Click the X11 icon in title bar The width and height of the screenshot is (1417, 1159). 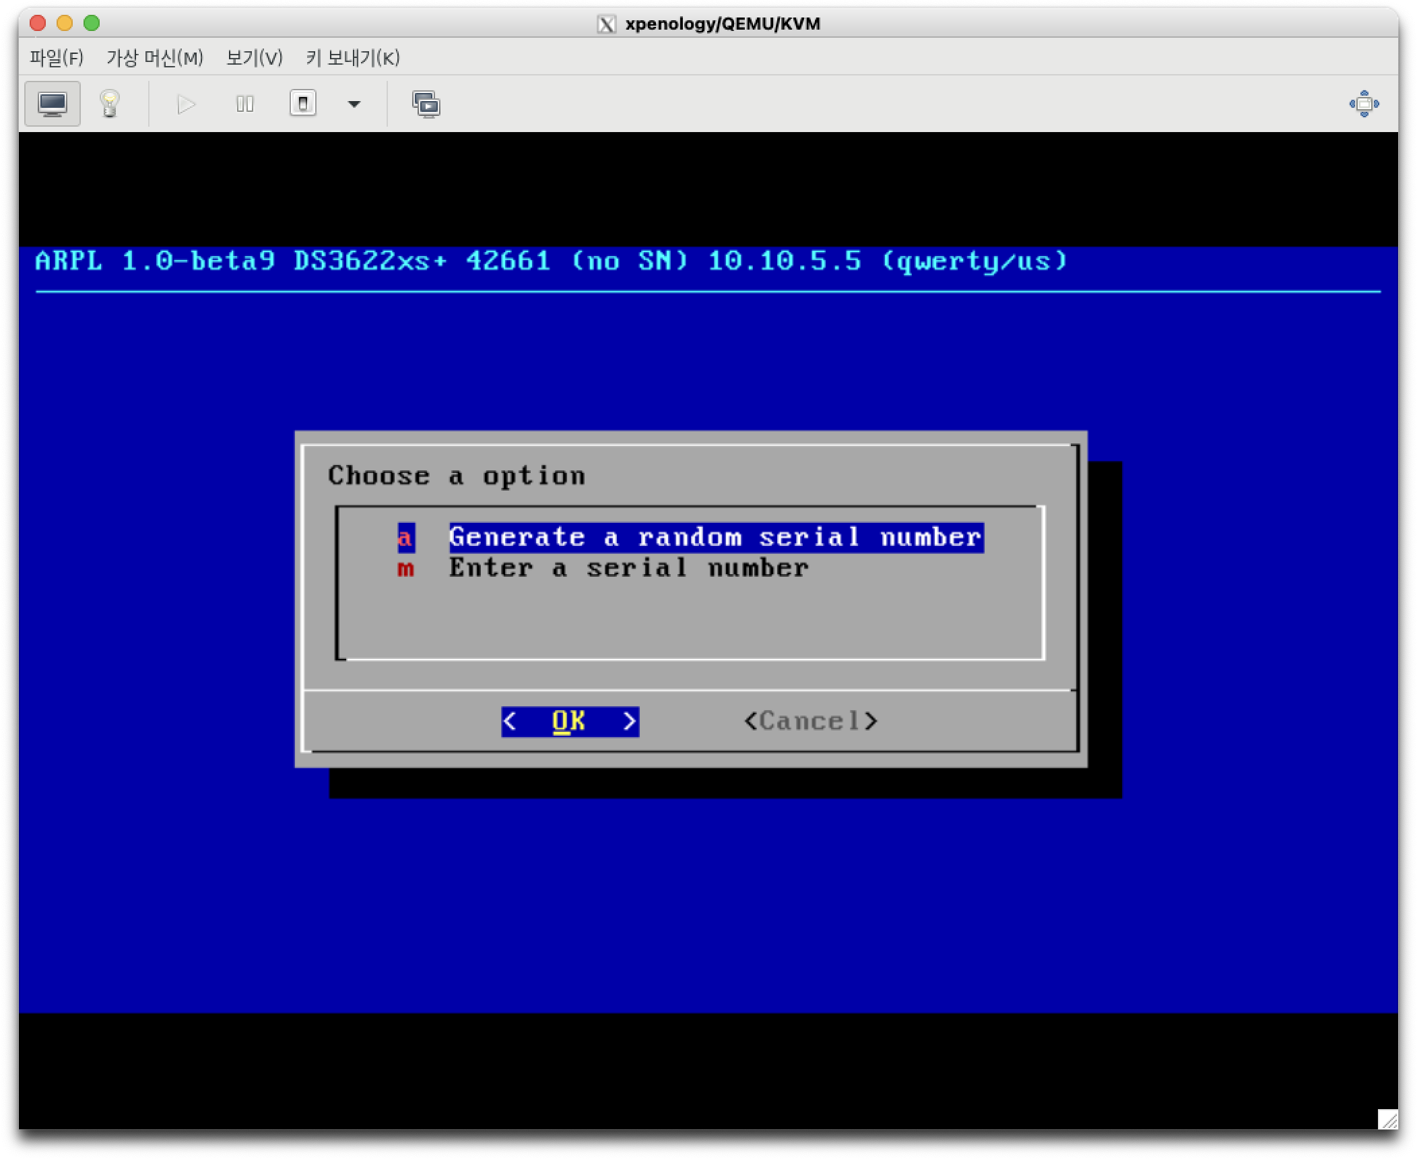click(x=606, y=24)
